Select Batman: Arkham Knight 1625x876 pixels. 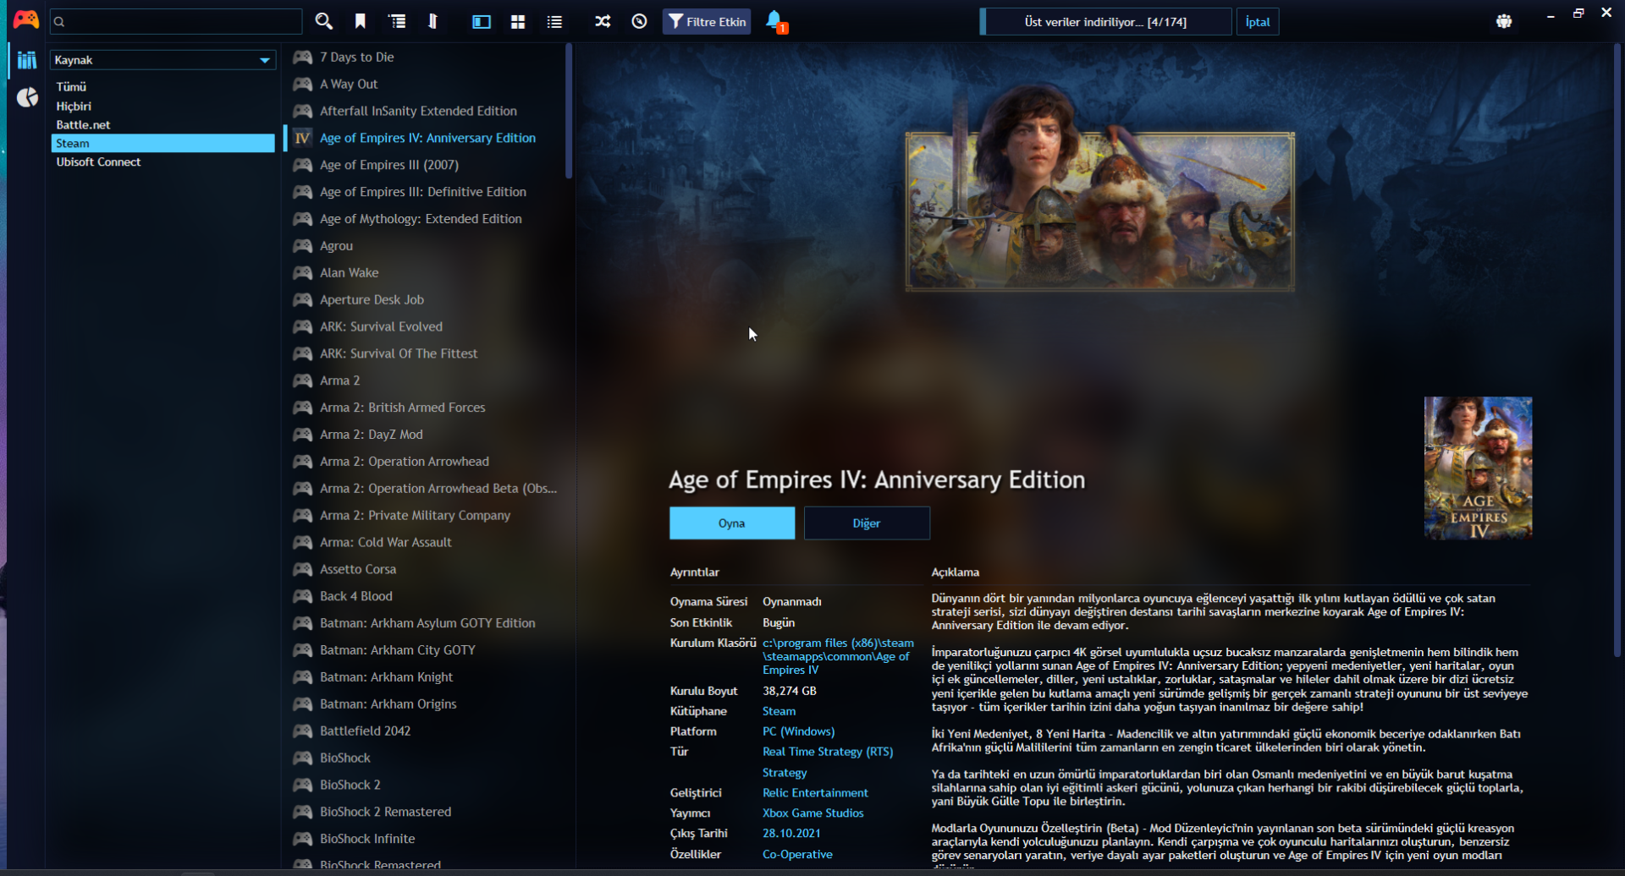pyautogui.click(x=427, y=677)
